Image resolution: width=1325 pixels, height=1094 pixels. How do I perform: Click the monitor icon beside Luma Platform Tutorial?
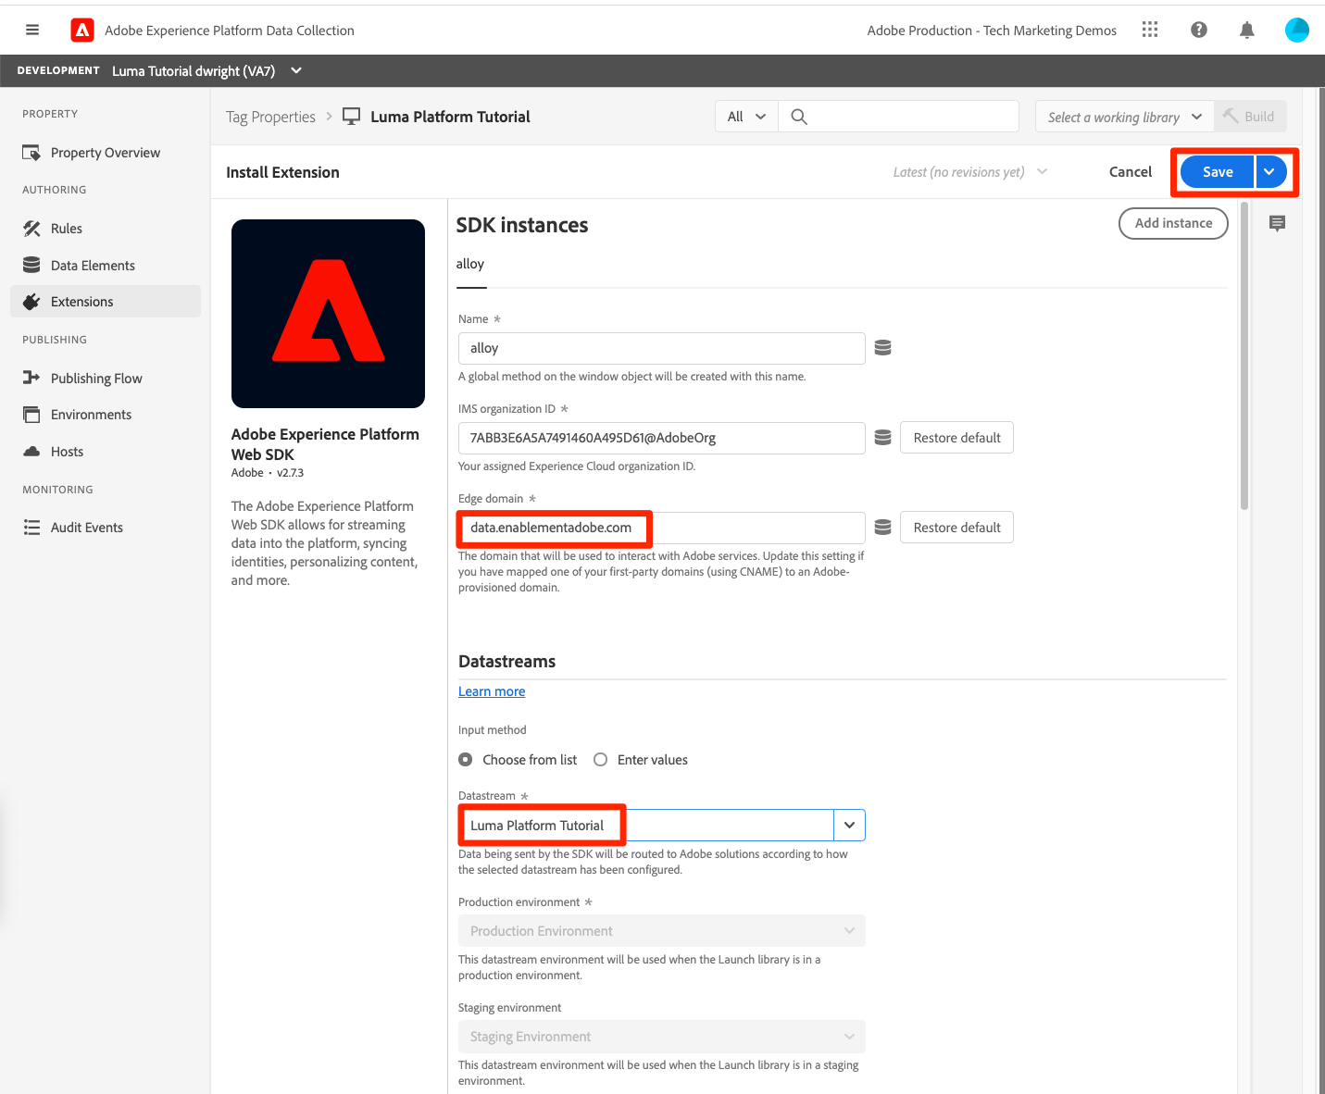352,117
